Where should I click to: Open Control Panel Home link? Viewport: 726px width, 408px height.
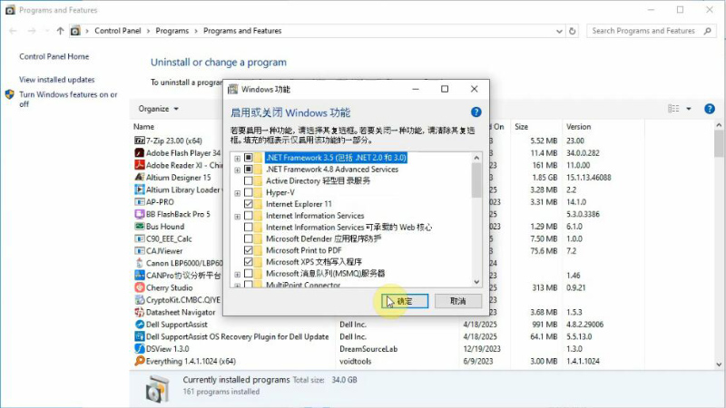[x=54, y=56]
